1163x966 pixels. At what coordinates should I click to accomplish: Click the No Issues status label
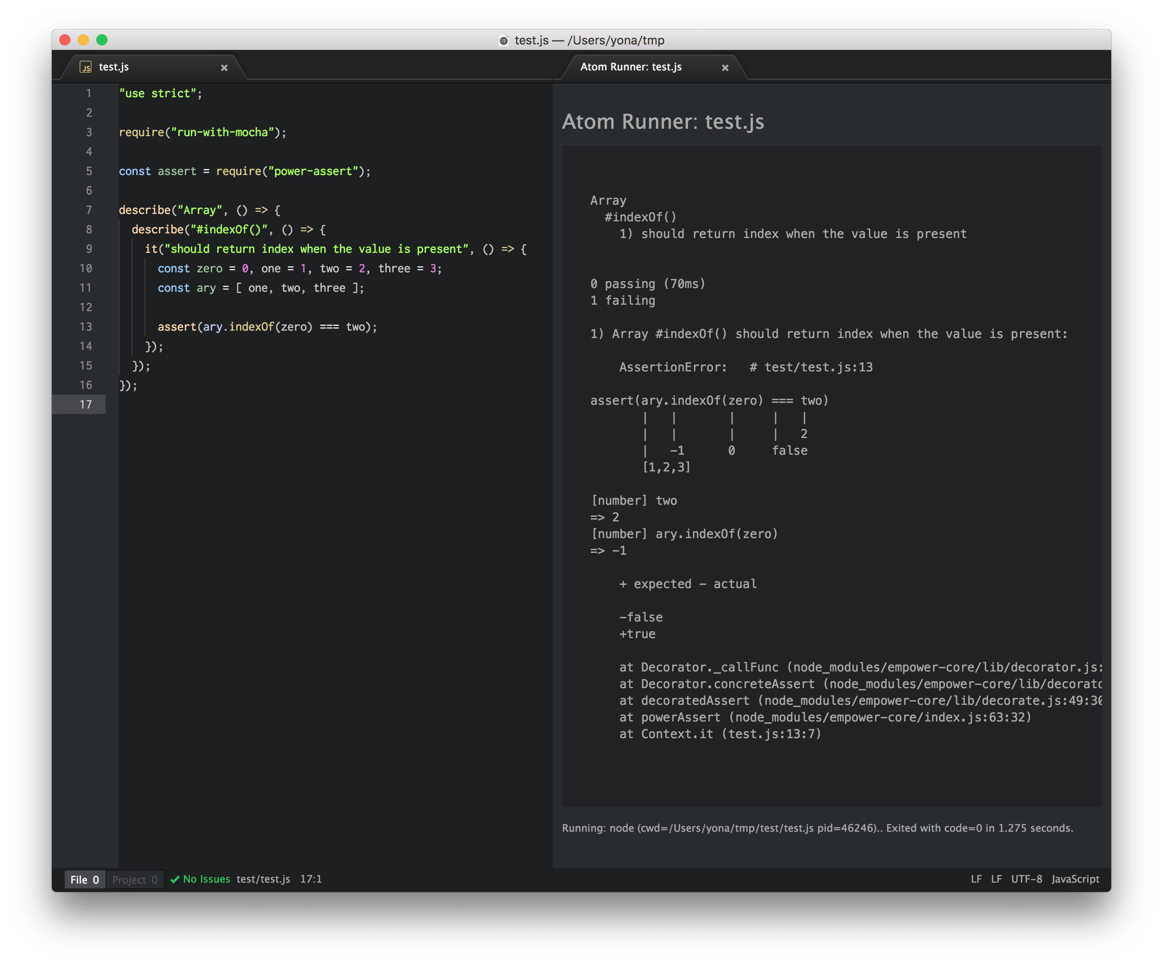pos(206,879)
